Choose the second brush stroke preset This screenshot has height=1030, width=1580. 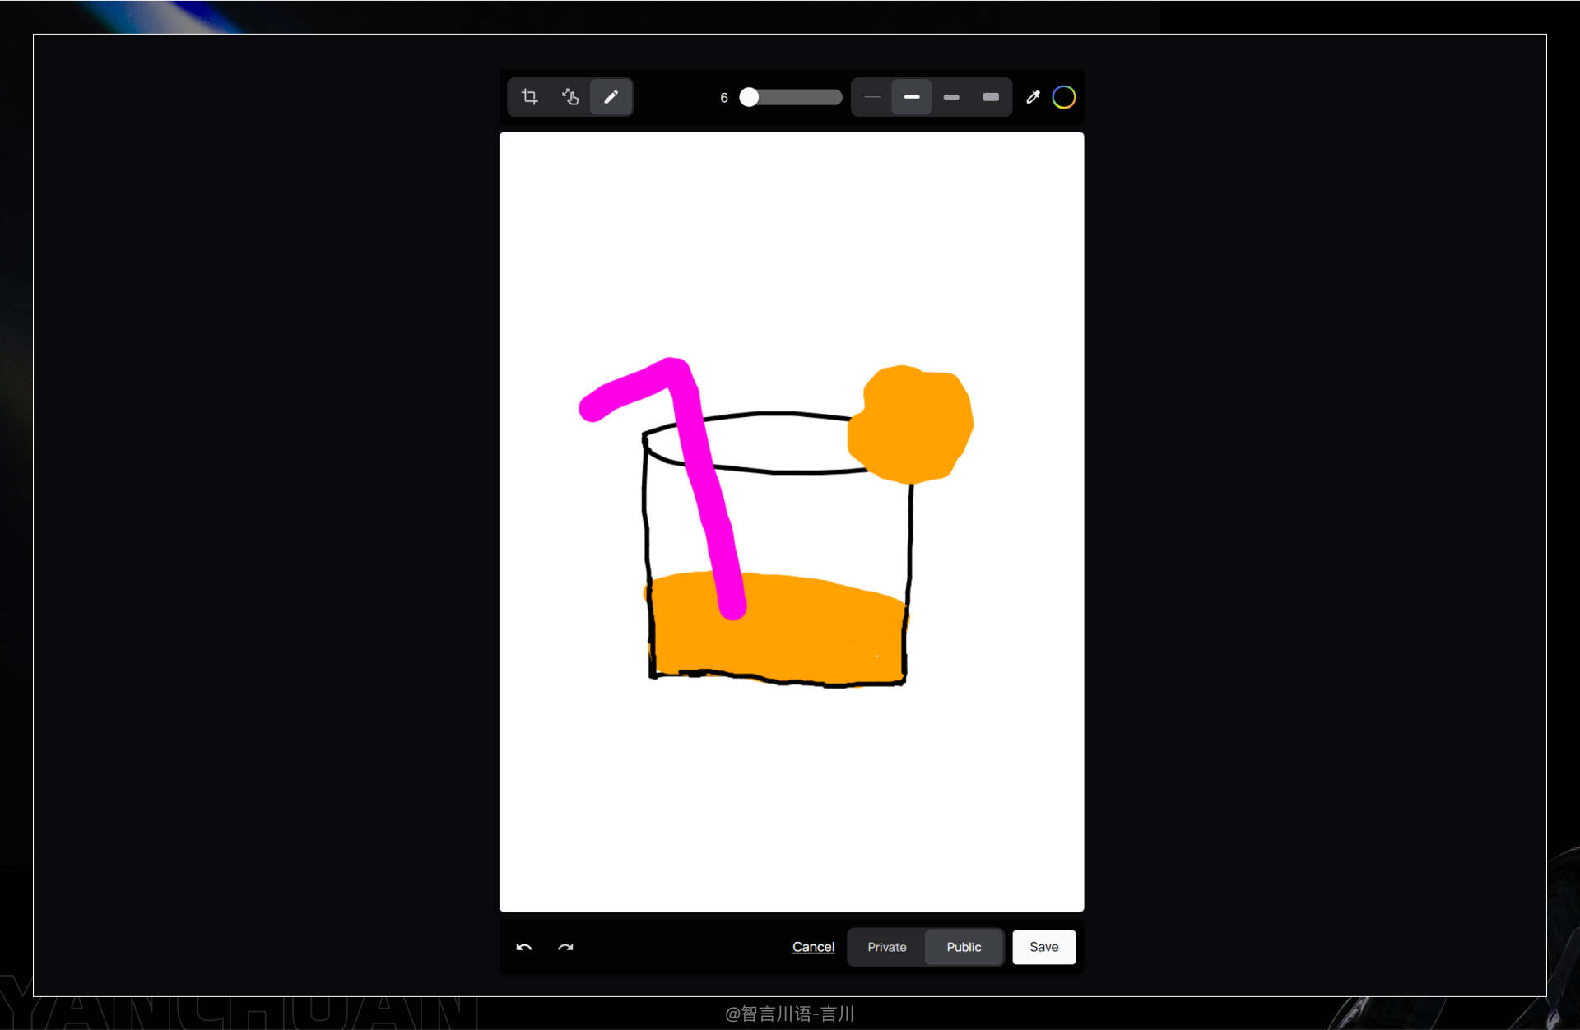click(912, 97)
